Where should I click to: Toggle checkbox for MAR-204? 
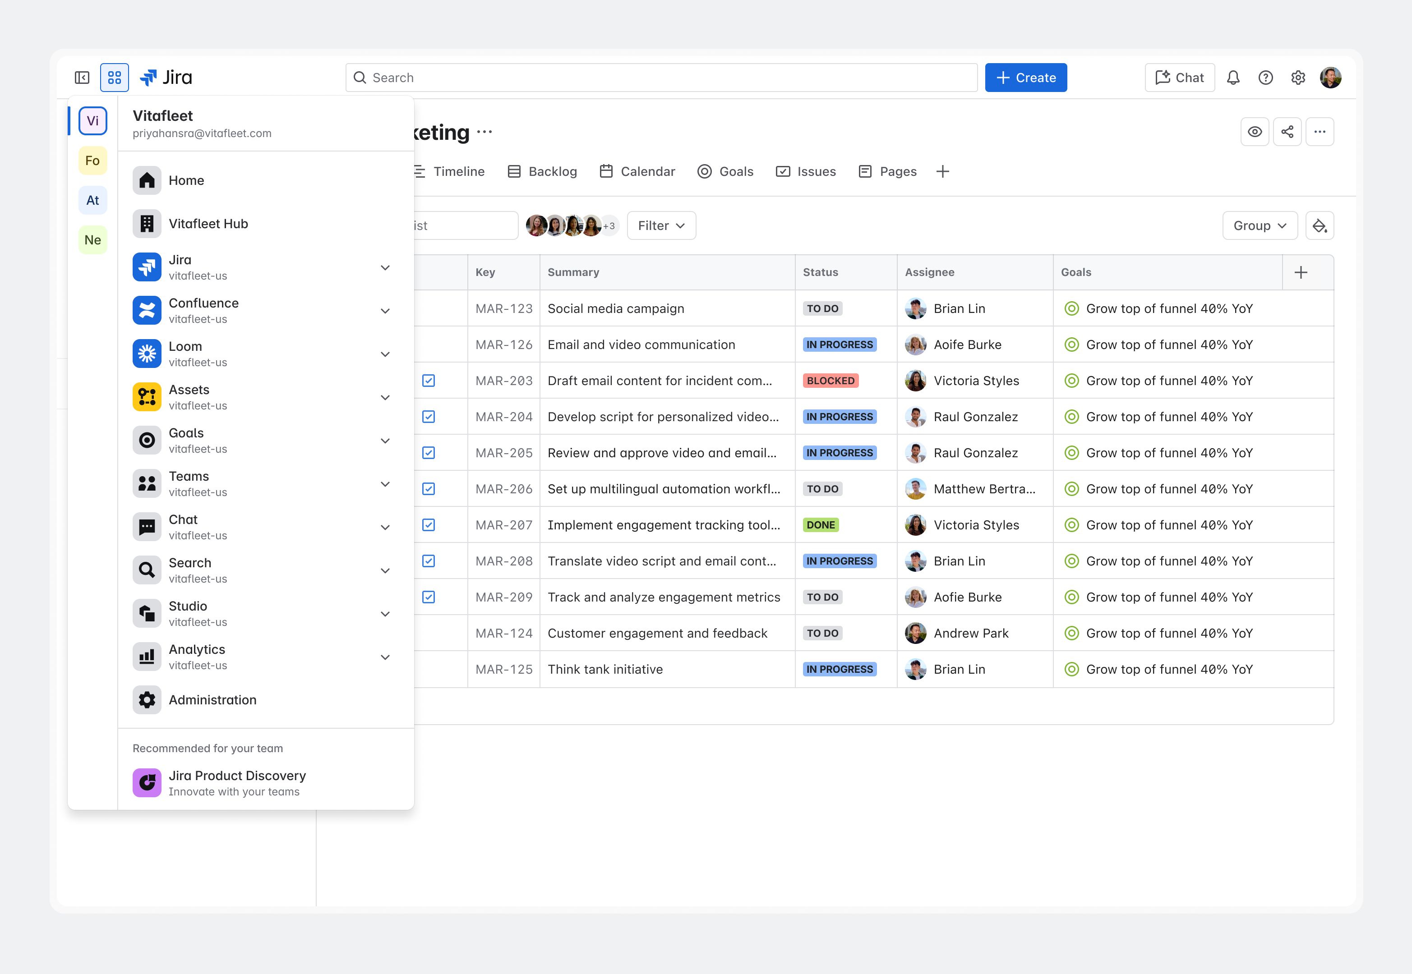click(x=429, y=417)
